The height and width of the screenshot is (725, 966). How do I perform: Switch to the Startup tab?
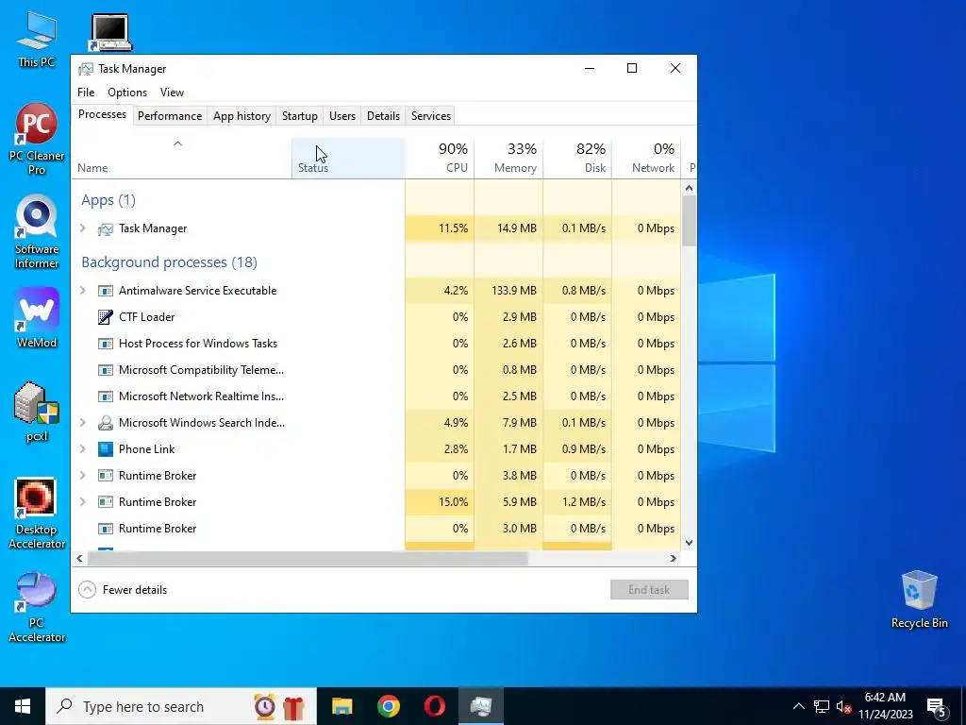pos(299,116)
